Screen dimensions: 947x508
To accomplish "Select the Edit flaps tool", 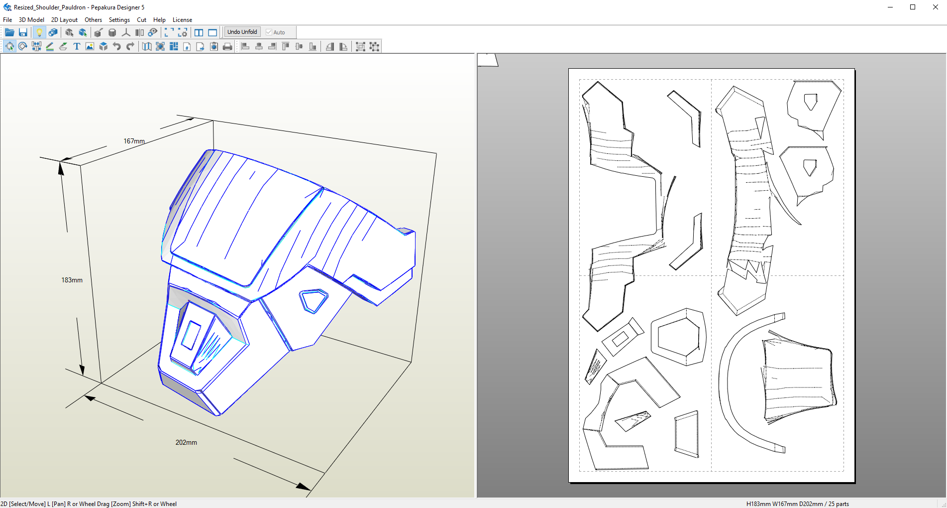I will click(x=63, y=46).
